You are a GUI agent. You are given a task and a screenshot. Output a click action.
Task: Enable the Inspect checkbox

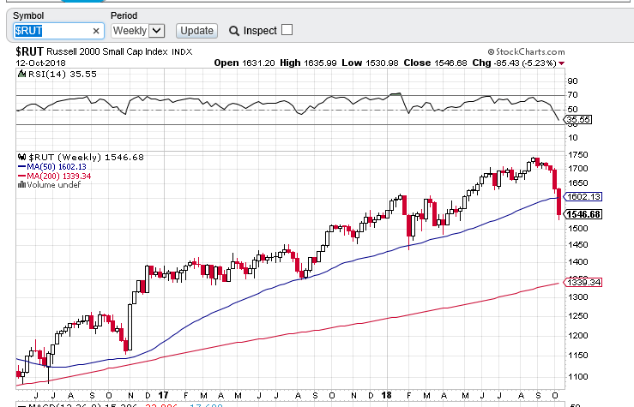click(287, 30)
